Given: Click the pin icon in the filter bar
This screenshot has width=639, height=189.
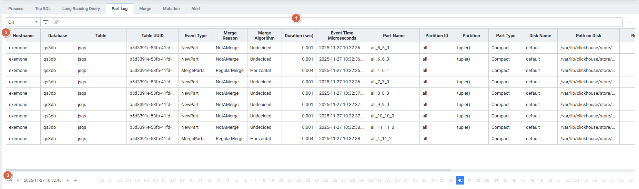Looking at the screenshot, I should (56, 22).
